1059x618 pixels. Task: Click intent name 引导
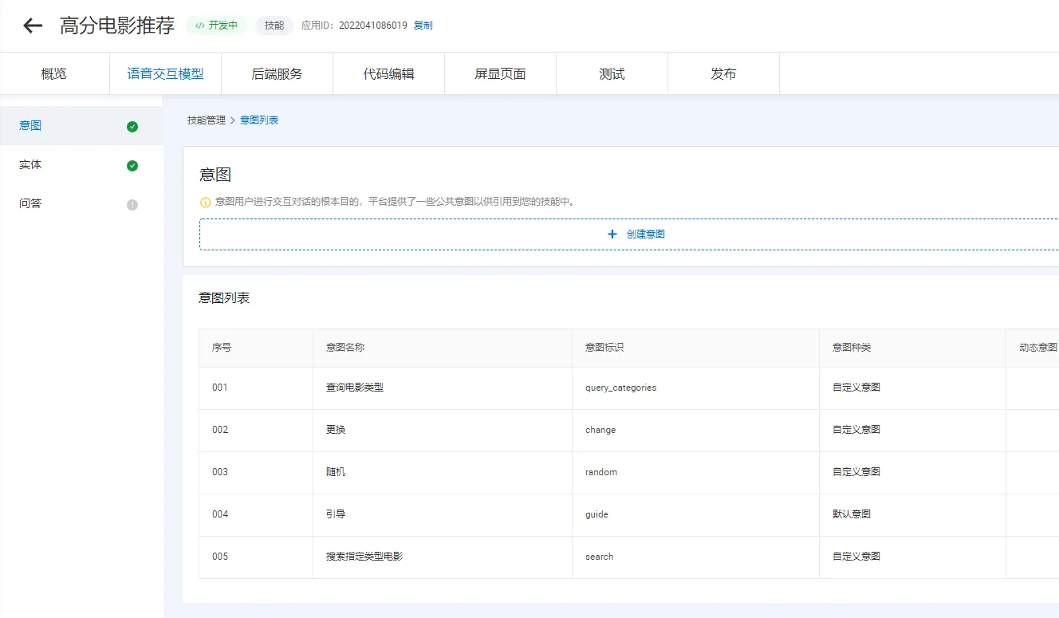click(x=336, y=514)
